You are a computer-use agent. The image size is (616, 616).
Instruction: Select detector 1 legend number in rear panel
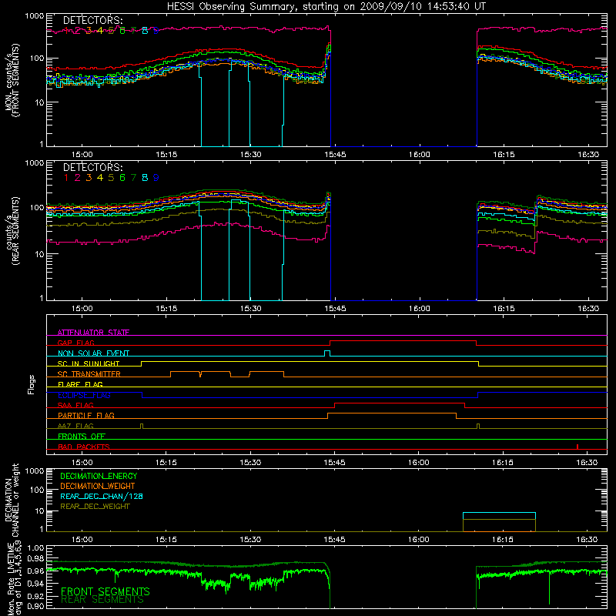click(x=66, y=178)
